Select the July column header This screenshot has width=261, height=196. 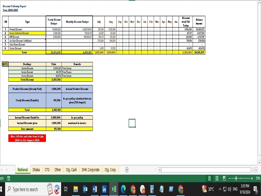coord(99,22)
